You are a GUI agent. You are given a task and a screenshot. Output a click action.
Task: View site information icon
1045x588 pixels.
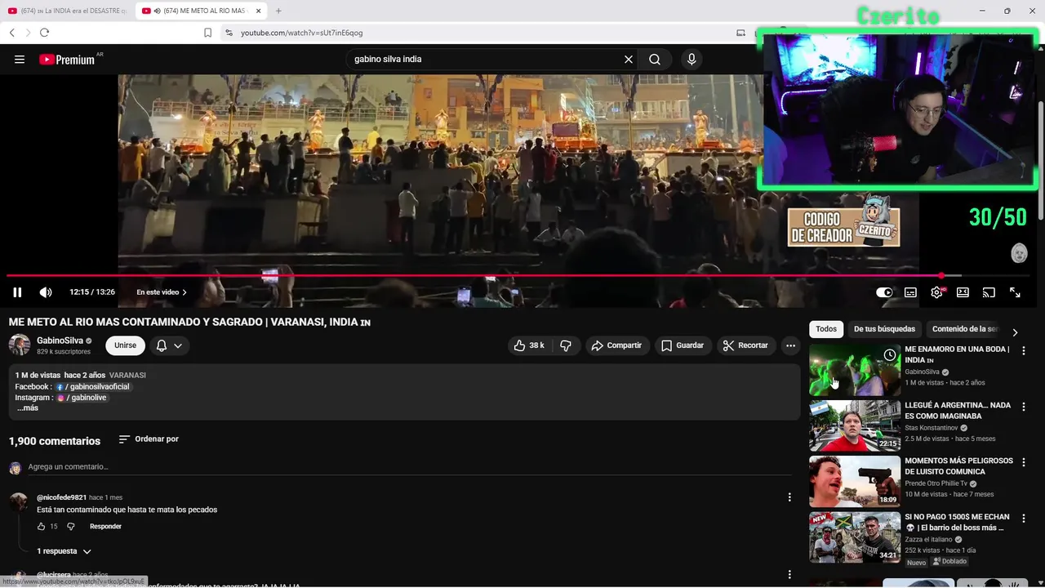point(229,33)
